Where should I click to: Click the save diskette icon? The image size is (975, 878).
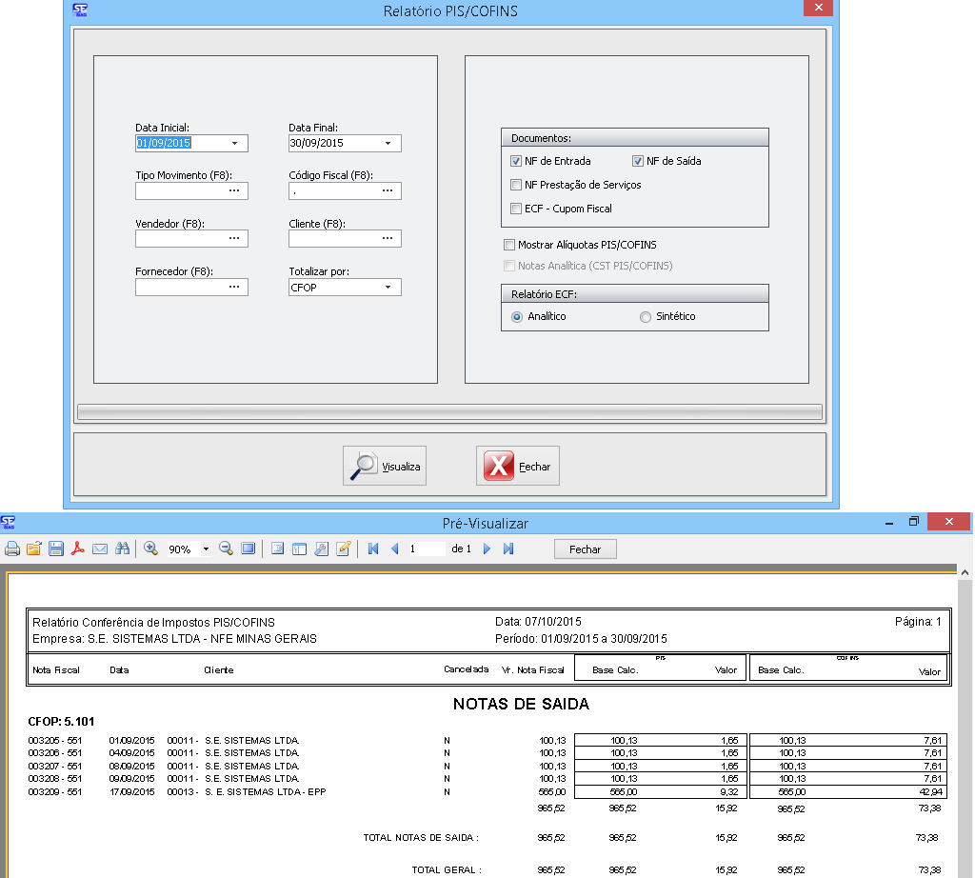tap(56, 549)
